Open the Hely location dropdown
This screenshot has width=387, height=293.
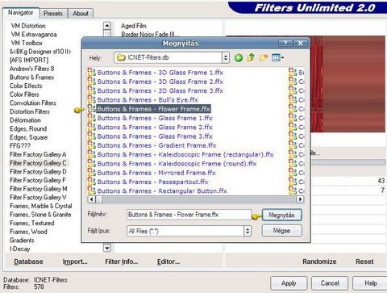[x=226, y=57]
